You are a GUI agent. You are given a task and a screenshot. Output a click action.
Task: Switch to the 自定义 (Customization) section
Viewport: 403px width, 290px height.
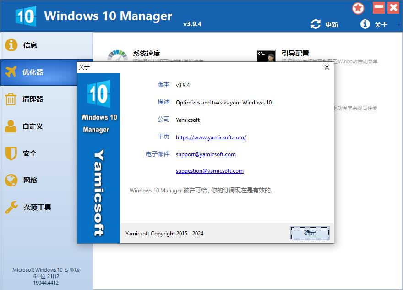pos(39,126)
